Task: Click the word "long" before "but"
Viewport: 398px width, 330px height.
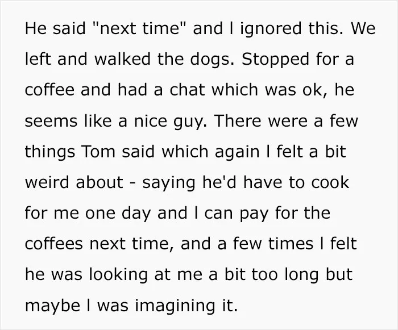Action: coord(301,275)
